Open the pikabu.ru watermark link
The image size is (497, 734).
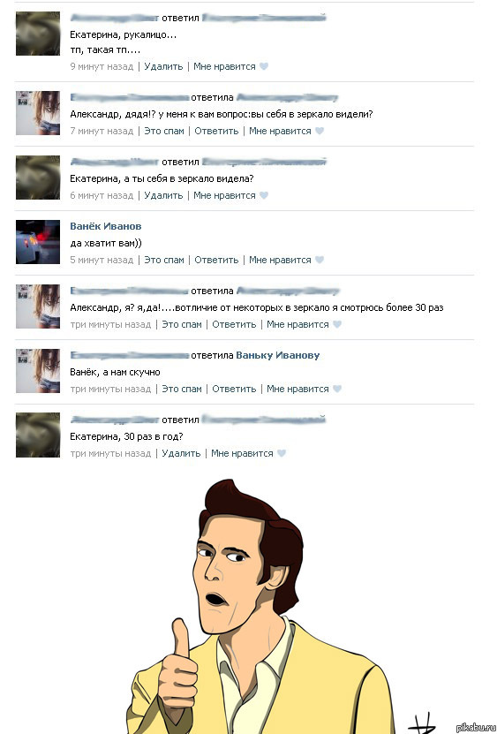pyautogui.click(x=476, y=728)
